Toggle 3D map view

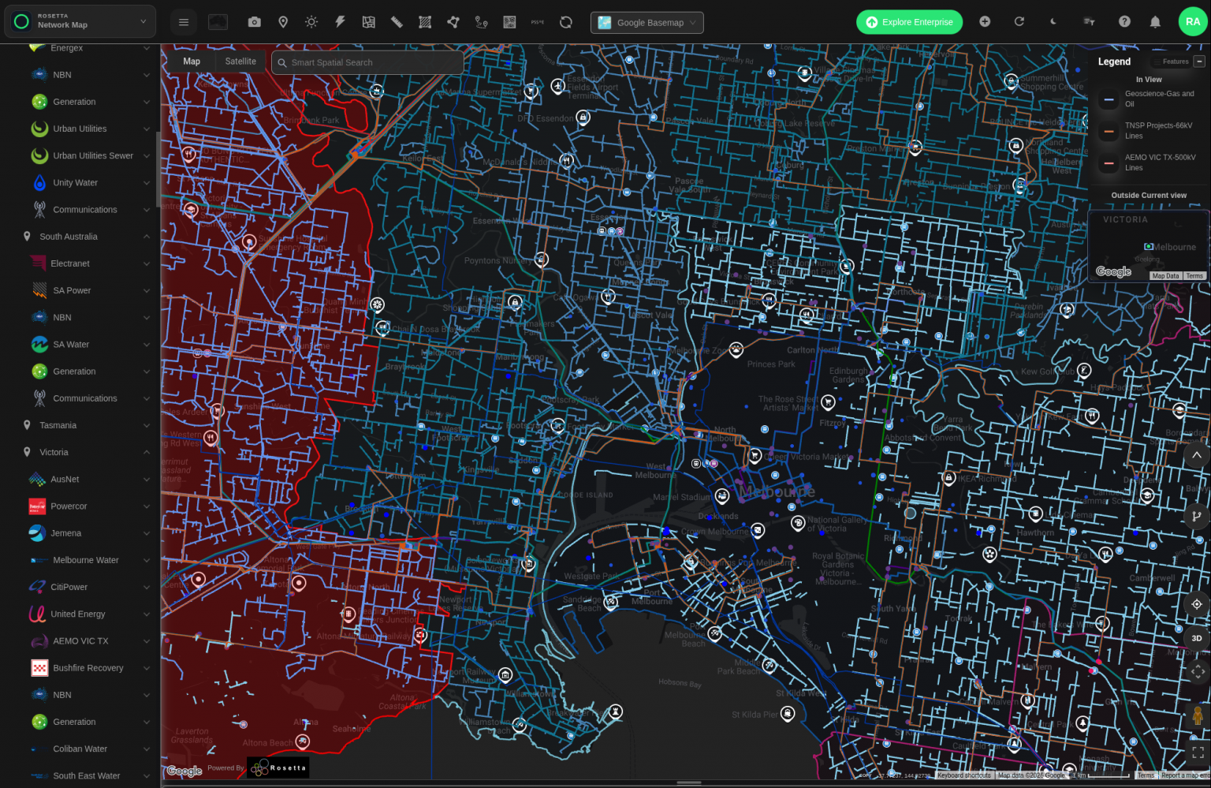click(1197, 638)
